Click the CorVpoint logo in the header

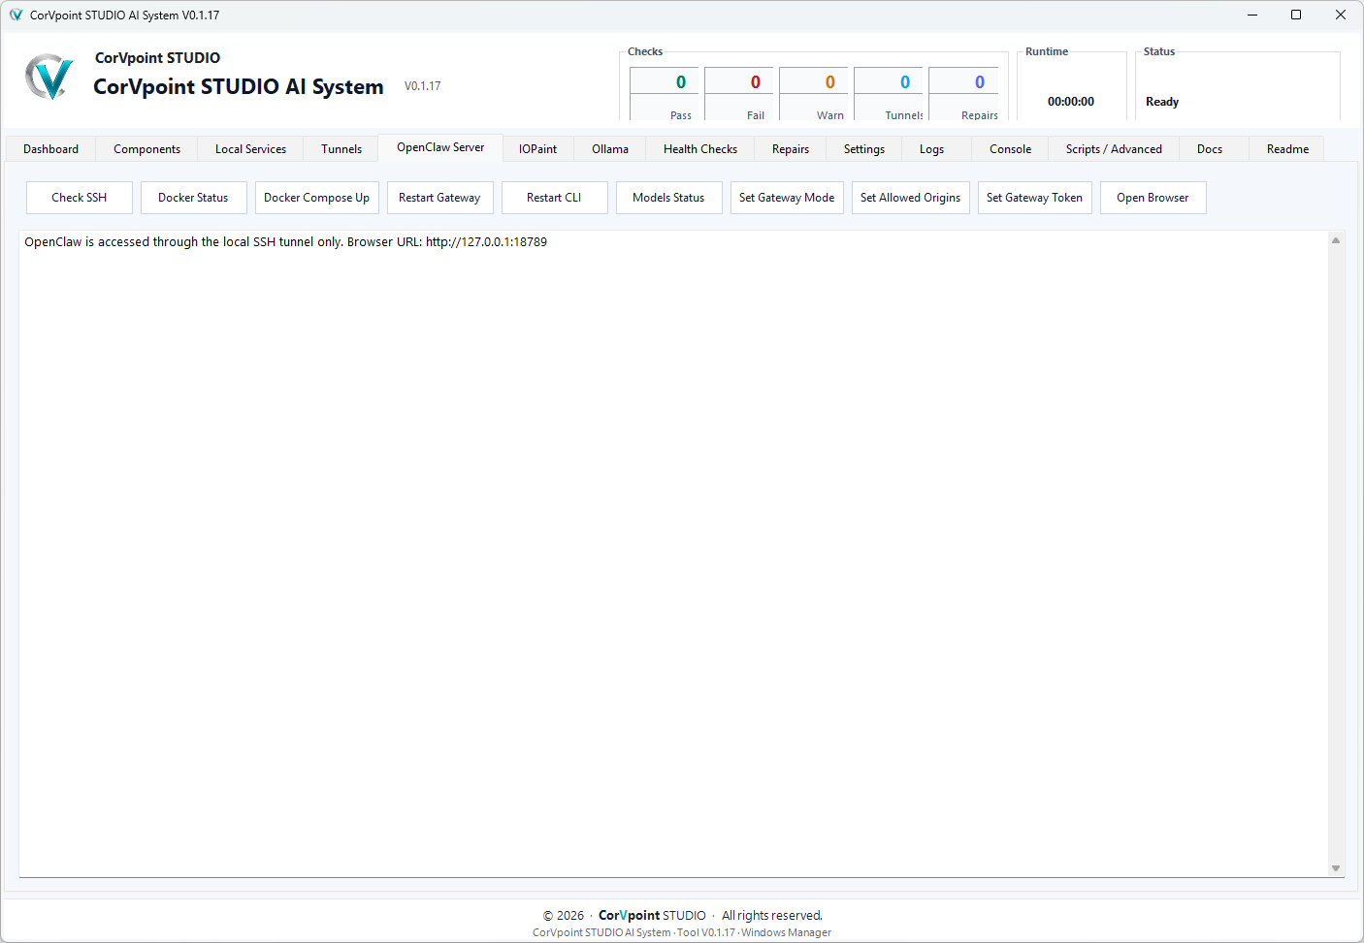(x=49, y=77)
